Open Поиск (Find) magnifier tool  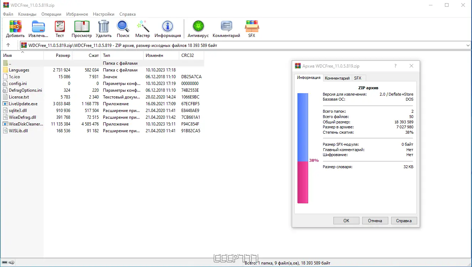(x=123, y=26)
